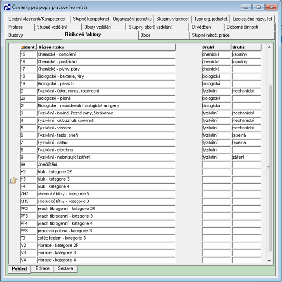Select 'vibrace - kategorie 3' field

click(106, 253)
